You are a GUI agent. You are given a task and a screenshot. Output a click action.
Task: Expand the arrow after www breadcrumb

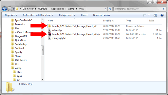[x=86, y=9]
